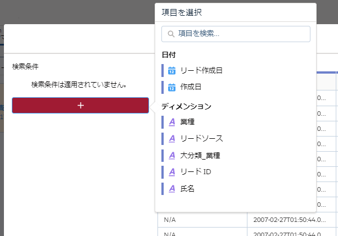Viewport: 338px width, 236px height.
Task: Click the ディメンション section heading
Action: pyautogui.click(x=186, y=106)
